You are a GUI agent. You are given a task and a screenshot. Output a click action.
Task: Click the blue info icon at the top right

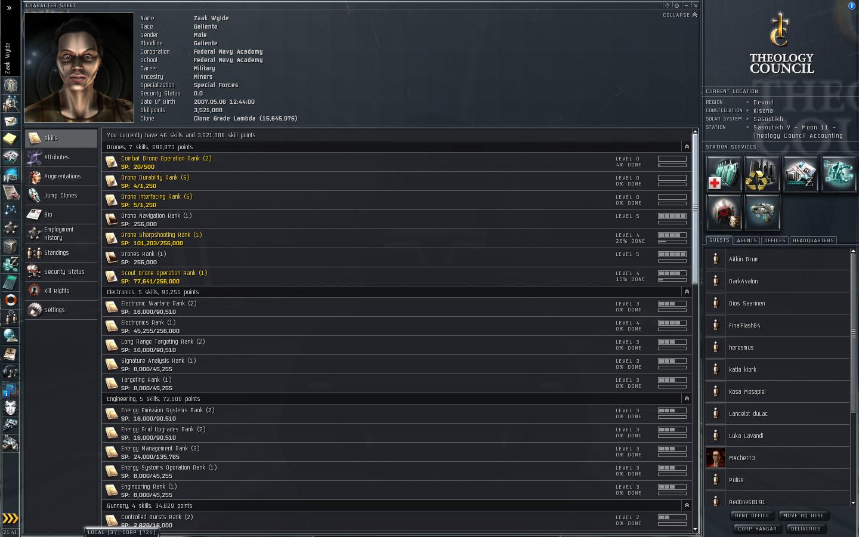coord(851,5)
